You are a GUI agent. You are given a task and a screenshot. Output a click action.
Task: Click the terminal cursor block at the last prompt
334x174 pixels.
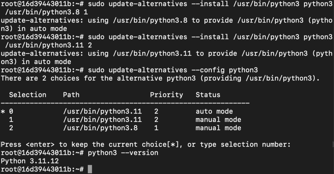tap(90, 169)
